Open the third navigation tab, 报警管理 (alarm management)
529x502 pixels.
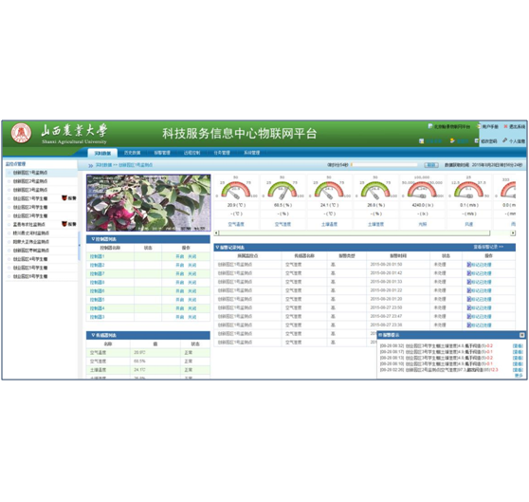pos(162,153)
